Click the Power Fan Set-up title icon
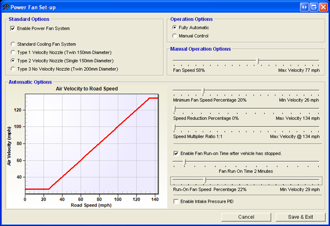330x226 pixels. (5, 7)
